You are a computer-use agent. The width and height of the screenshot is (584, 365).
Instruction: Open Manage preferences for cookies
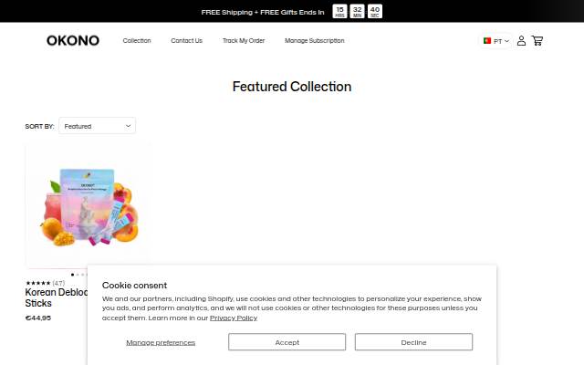(x=161, y=342)
